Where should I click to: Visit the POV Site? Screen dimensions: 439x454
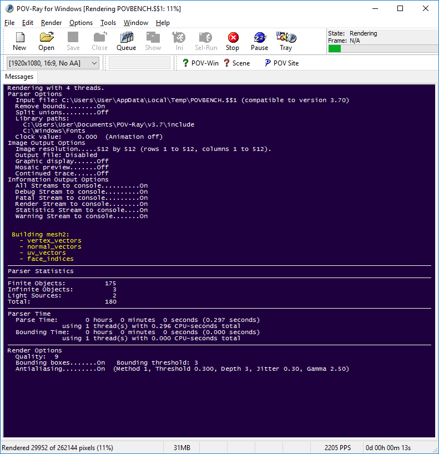click(281, 63)
